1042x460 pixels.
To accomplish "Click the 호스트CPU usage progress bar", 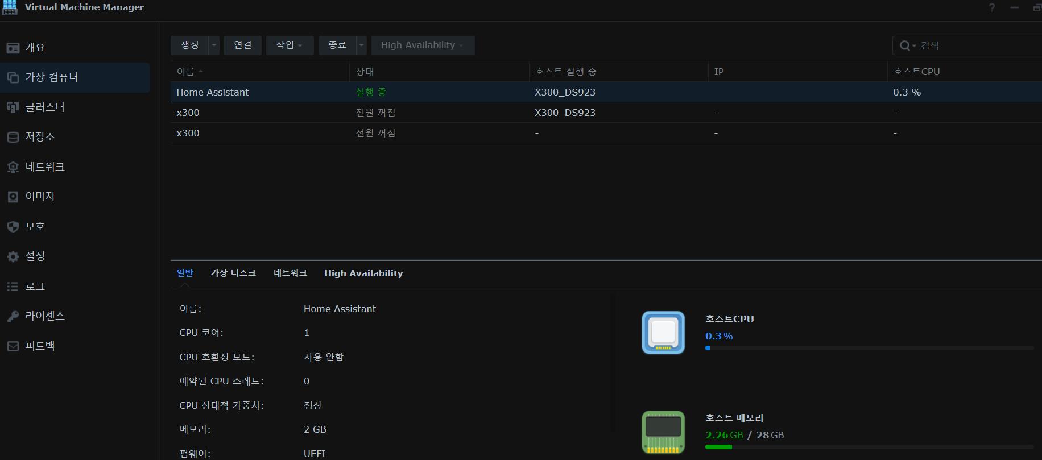I will (x=869, y=348).
